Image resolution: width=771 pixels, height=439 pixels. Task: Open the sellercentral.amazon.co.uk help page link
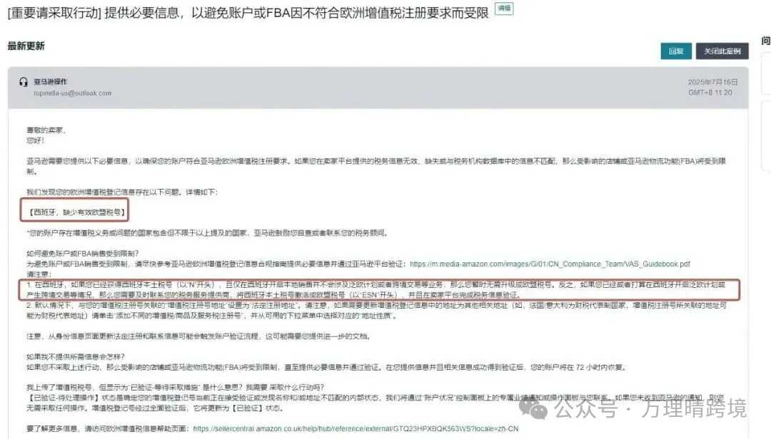356,429
